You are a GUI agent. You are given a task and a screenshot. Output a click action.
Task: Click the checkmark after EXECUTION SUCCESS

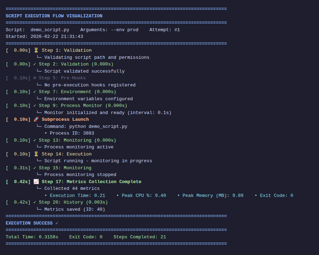coord(57,223)
